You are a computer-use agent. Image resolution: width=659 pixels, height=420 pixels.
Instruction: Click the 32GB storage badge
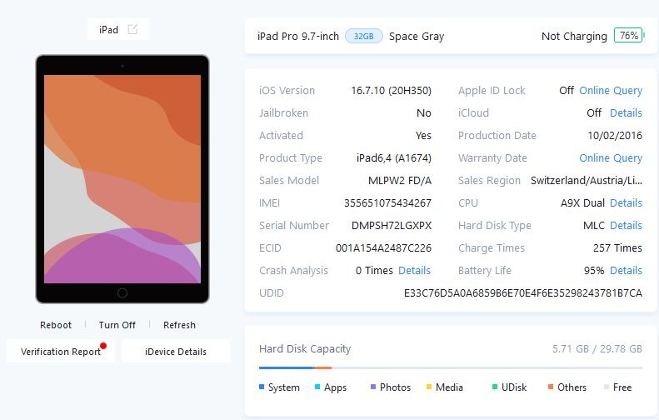pos(363,36)
